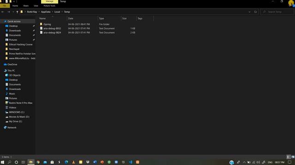The image size is (295, 165).
Task: Select Network in navigation pane
Action: click(x=12, y=127)
